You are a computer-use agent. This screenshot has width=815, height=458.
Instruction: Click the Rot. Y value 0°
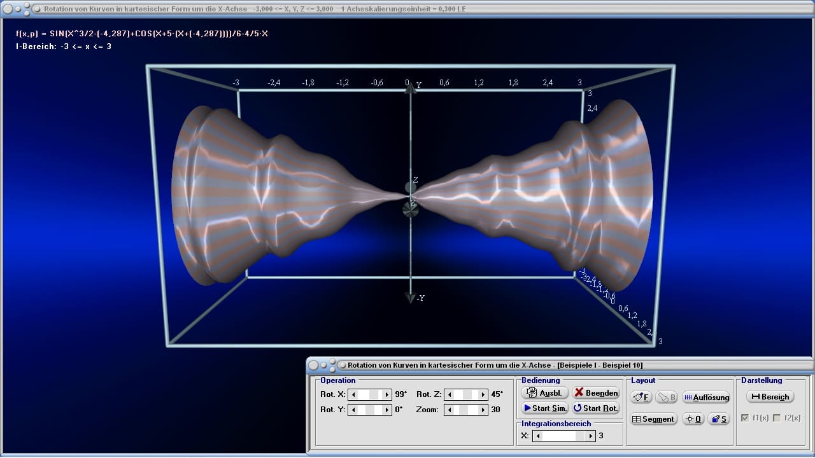pos(399,410)
